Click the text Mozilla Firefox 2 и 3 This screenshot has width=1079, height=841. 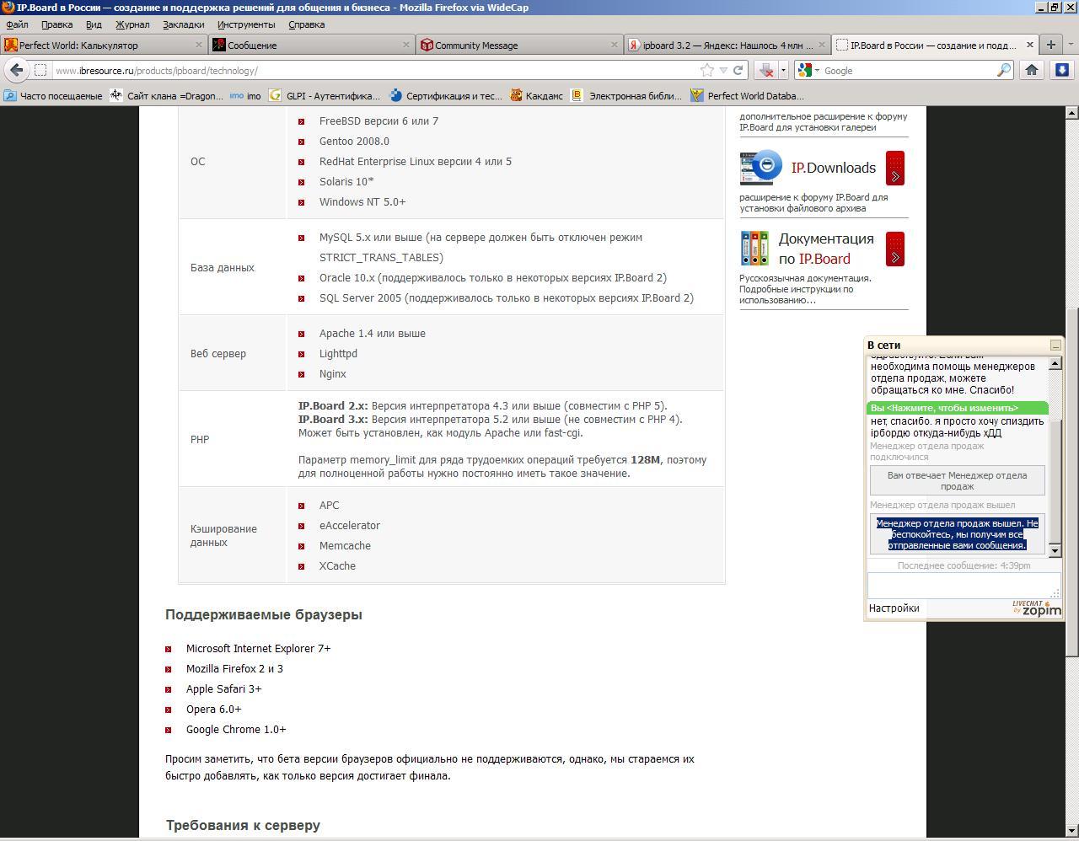(x=234, y=669)
